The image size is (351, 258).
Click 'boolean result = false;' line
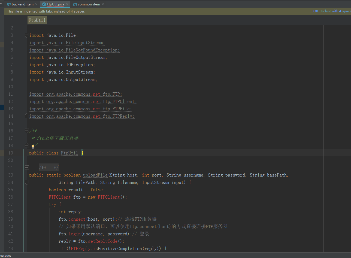77,190
